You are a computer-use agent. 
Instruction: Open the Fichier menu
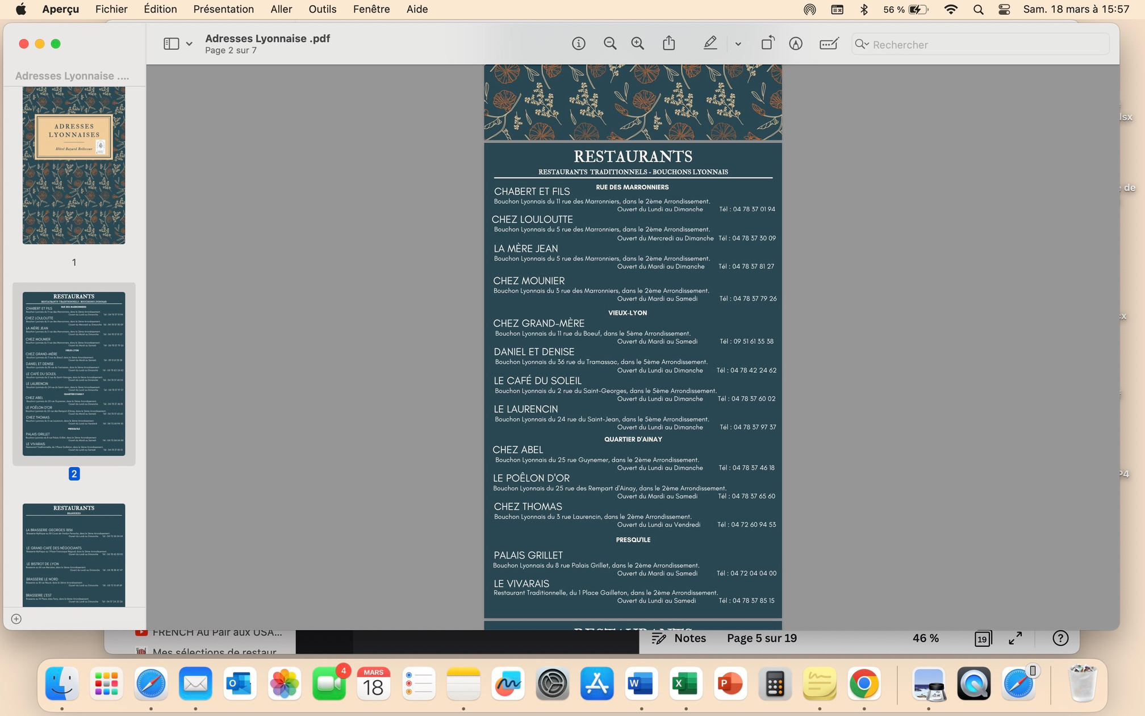(111, 9)
